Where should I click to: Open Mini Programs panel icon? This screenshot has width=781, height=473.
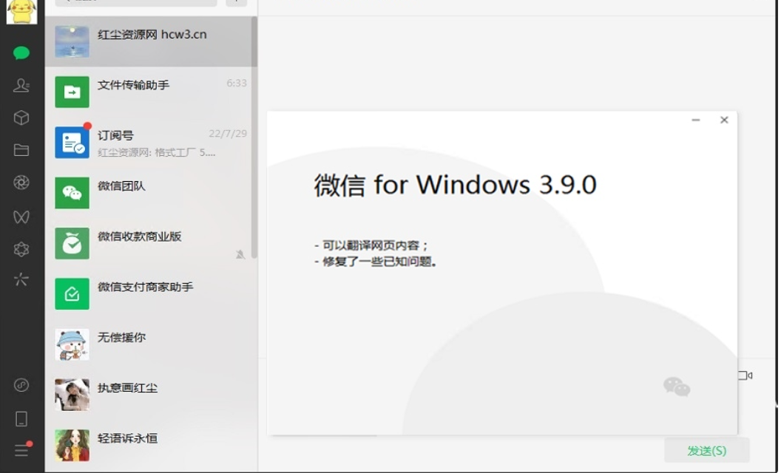21,385
